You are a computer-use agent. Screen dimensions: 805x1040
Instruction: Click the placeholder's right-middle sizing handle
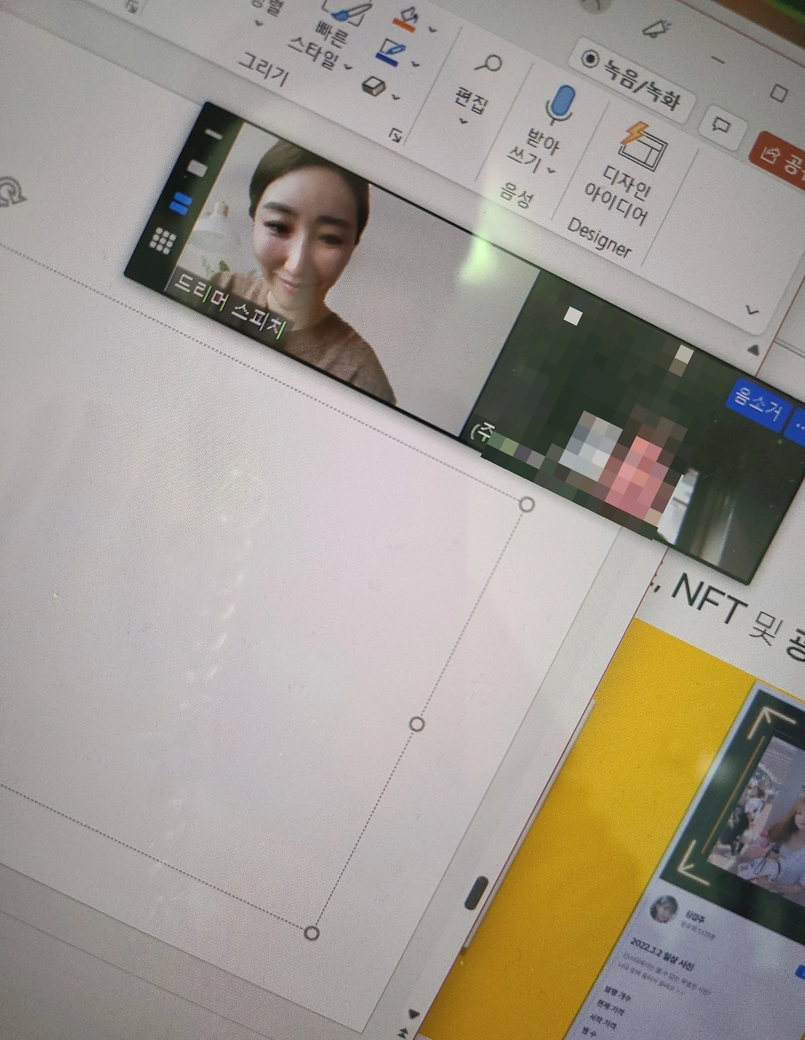tap(416, 724)
